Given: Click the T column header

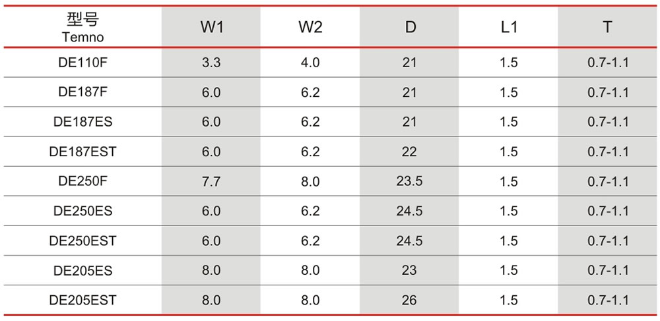Looking at the screenshot, I should click(x=607, y=27).
